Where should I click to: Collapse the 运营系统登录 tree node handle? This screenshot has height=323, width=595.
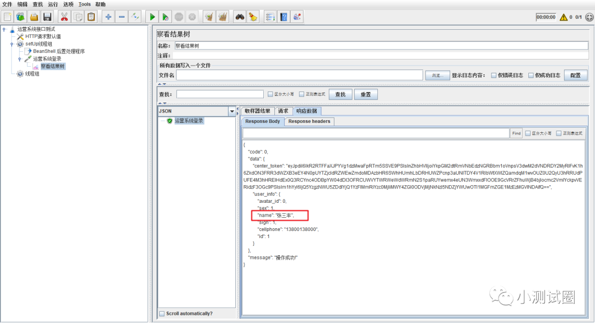click(x=20, y=59)
